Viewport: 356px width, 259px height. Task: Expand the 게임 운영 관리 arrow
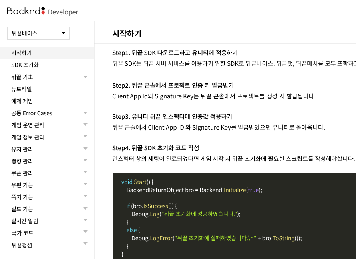85,124
